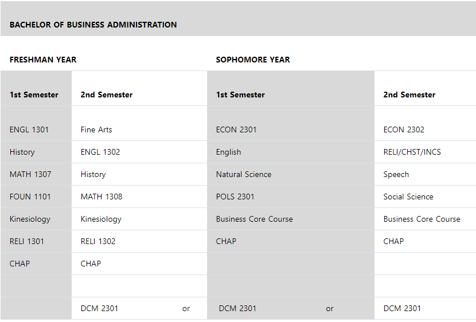Viewport: 476px width, 322px height.
Task: Click ECON 2302 in sophomore 2nd semester
Action: [404, 129]
